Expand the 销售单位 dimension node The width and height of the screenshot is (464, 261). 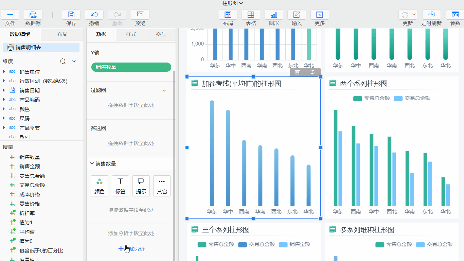coord(4,72)
